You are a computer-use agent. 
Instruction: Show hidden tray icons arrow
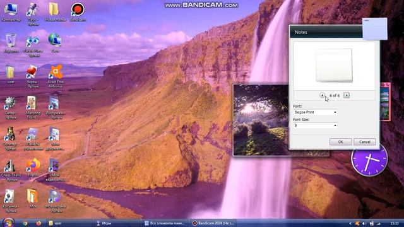pyautogui.click(x=350, y=223)
